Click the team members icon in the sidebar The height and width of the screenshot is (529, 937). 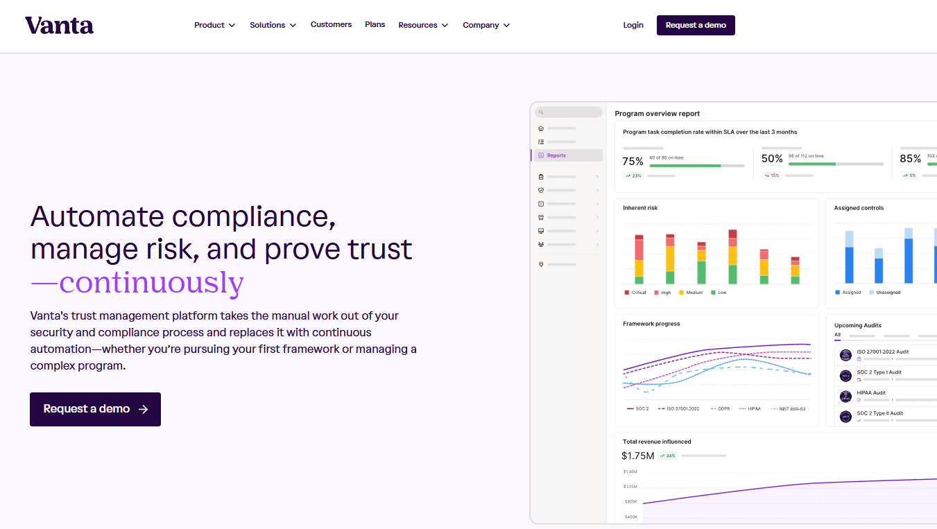[x=540, y=244]
